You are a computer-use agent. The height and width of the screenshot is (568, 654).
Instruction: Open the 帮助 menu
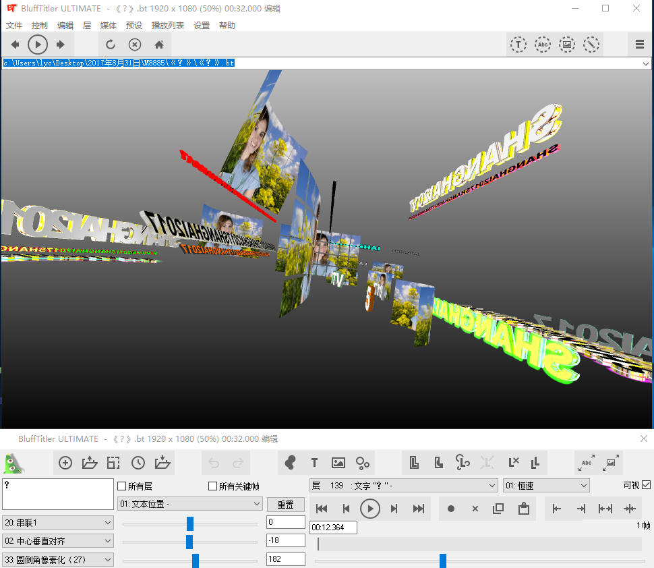(x=227, y=26)
